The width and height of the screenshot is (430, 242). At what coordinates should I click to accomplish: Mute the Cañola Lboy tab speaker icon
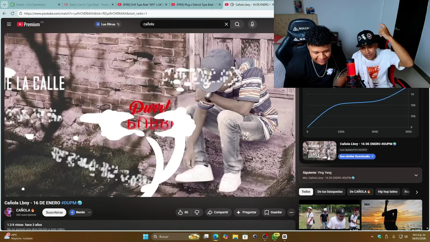(x=232, y=5)
